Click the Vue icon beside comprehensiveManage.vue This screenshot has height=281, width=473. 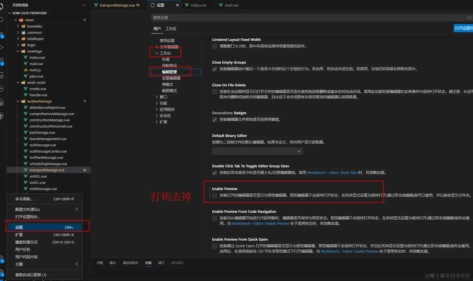tap(26, 114)
